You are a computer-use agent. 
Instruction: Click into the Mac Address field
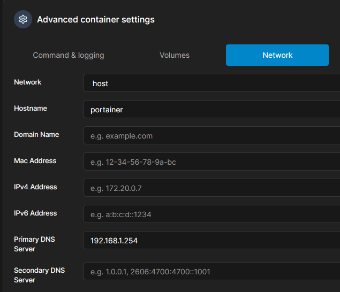click(x=212, y=162)
